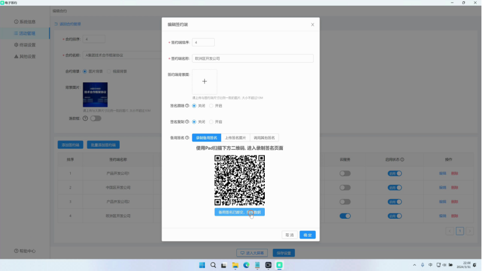
Task: Select 关闭 for 签名跟随
Action: [x=199, y=106]
